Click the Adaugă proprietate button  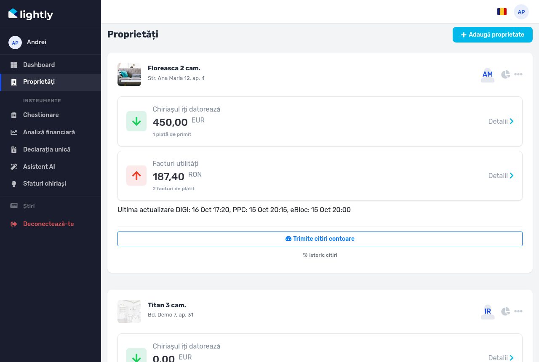tap(493, 35)
